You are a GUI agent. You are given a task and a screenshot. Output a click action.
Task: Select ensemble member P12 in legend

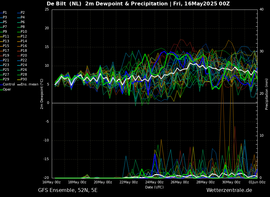pyautogui.click(x=22, y=36)
